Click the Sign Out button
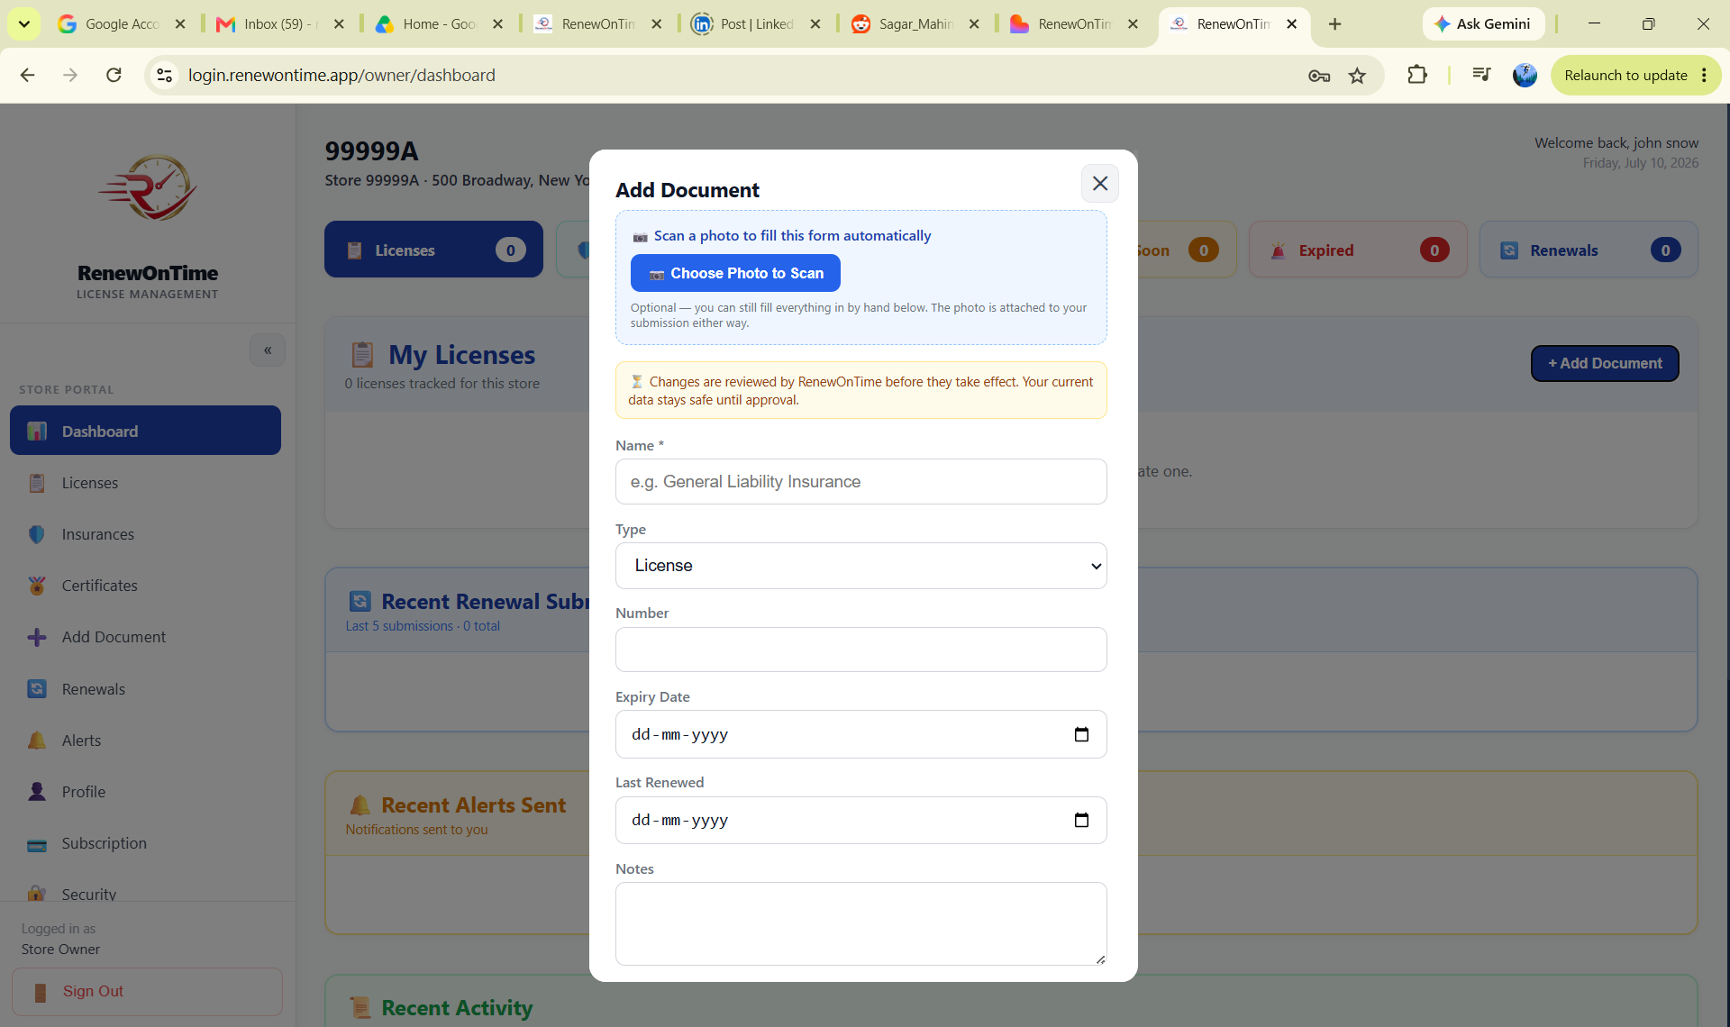This screenshot has height=1027, width=1730. pyautogui.click(x=147, y=991)
